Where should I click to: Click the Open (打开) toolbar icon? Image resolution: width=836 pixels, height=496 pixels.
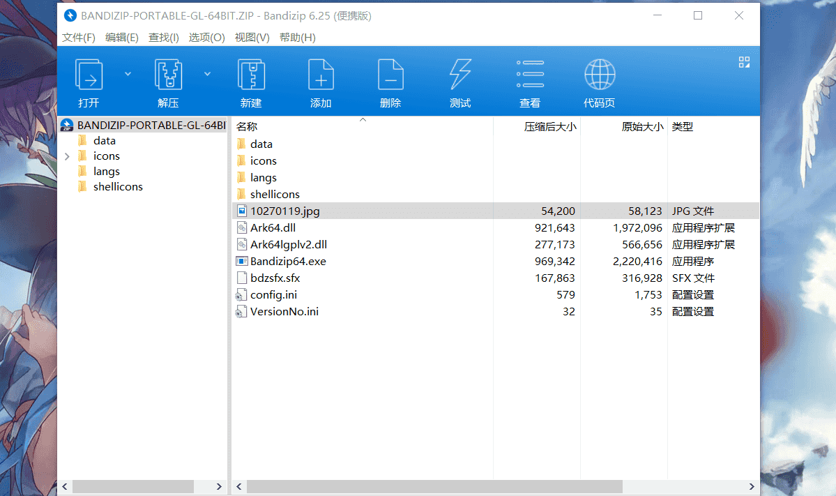pyautogui.click(x=89, y=75)
